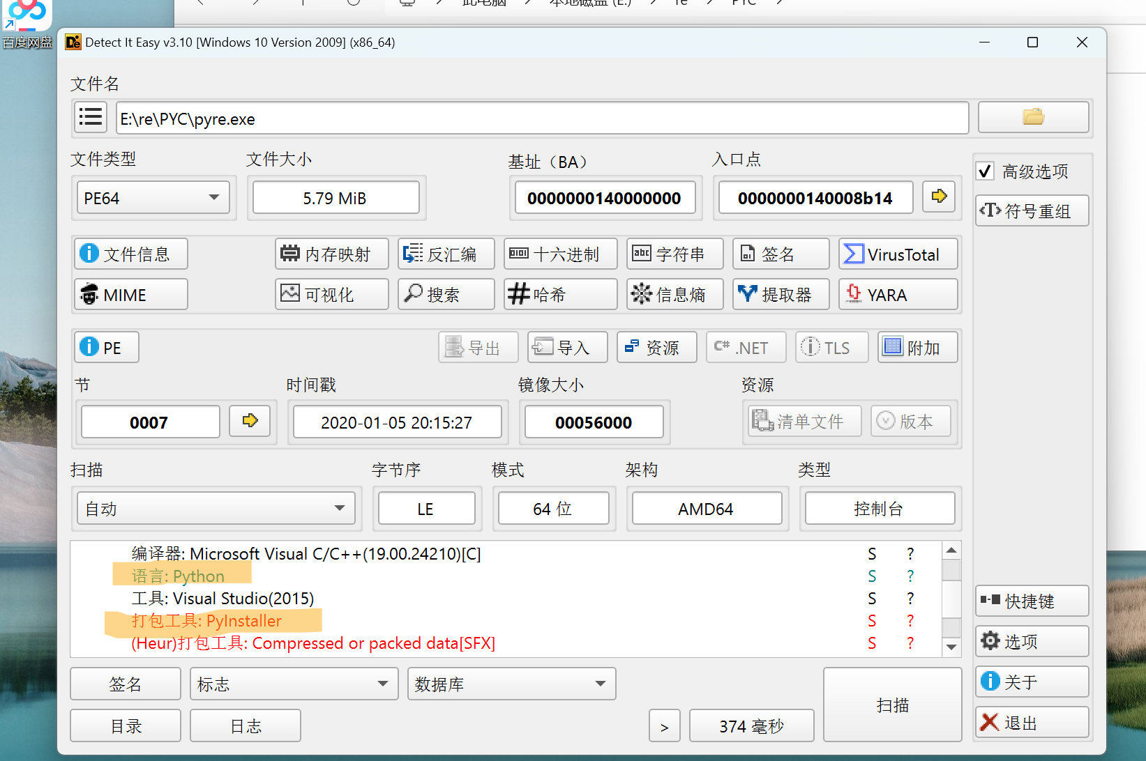Open the 日志 log button
1146x761 pixels.
click(x=246, y=725)
